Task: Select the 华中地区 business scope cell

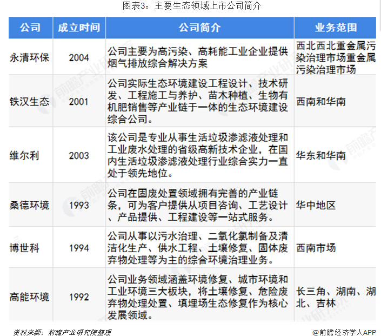Action: coord(316,206)
